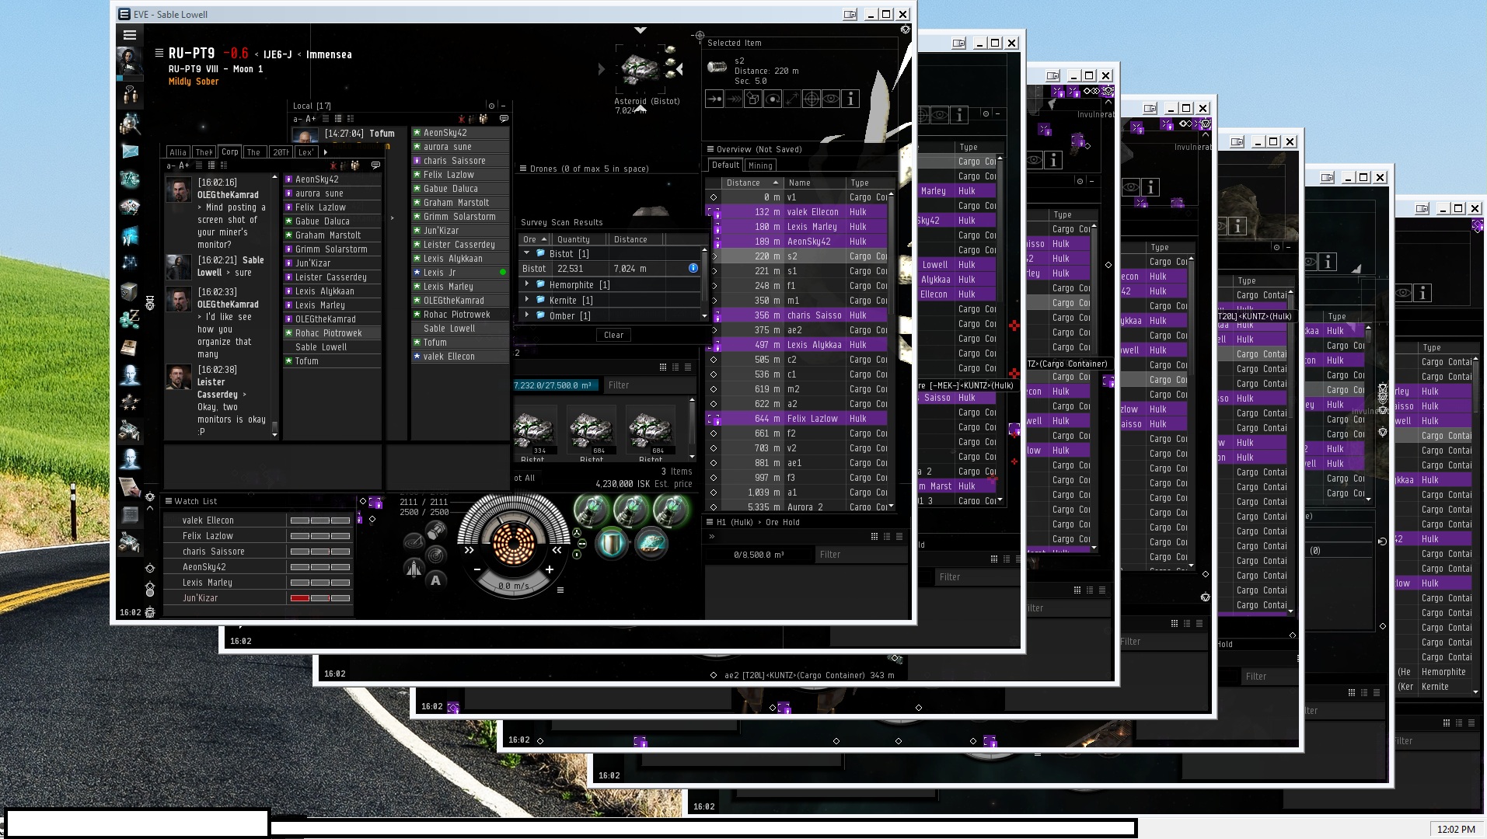Activate the second strip miner module
The height and width of the screenshot is (839, 1487).
pos(630,510)
